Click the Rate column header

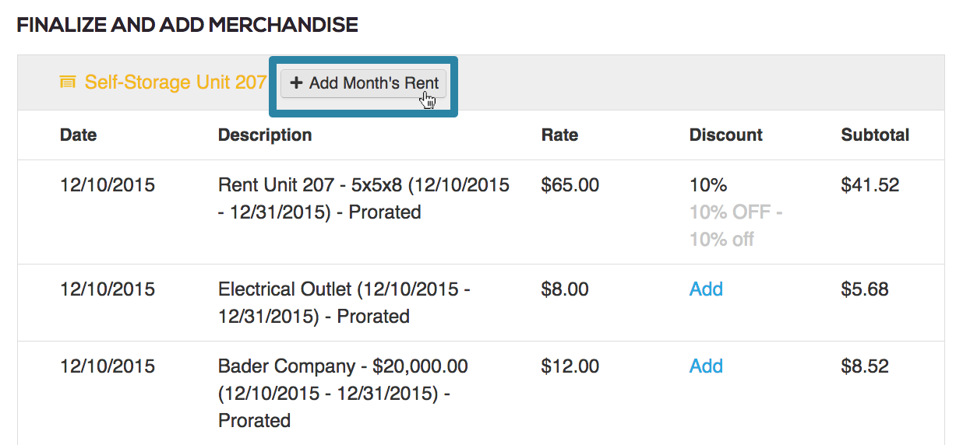[x=559, y=135]
